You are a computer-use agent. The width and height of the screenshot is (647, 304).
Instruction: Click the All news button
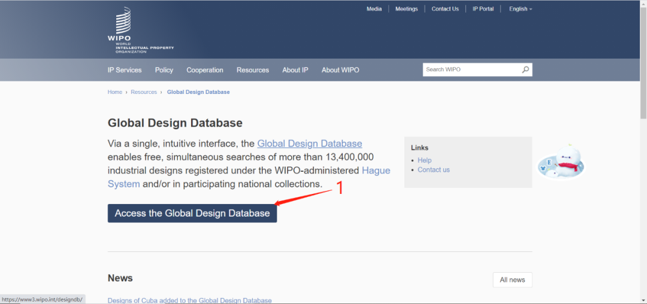coord(512,279)
